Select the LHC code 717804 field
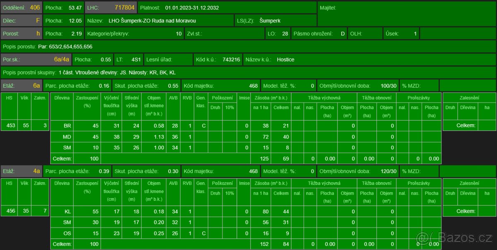 click(111, 7)
